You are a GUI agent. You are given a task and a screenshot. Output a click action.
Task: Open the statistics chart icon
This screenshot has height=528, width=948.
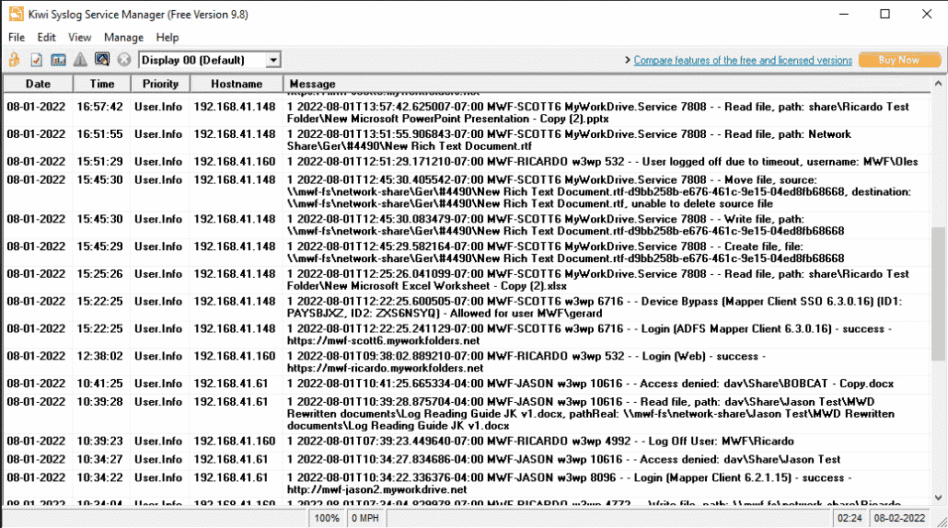coord(58,61)
